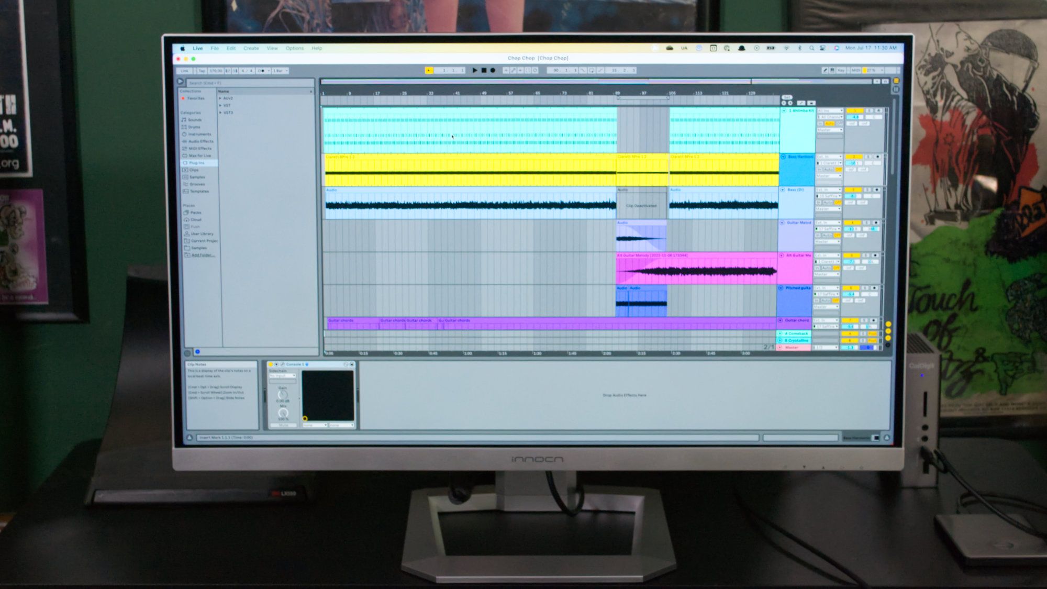Open the Options menu

point(294,48)
